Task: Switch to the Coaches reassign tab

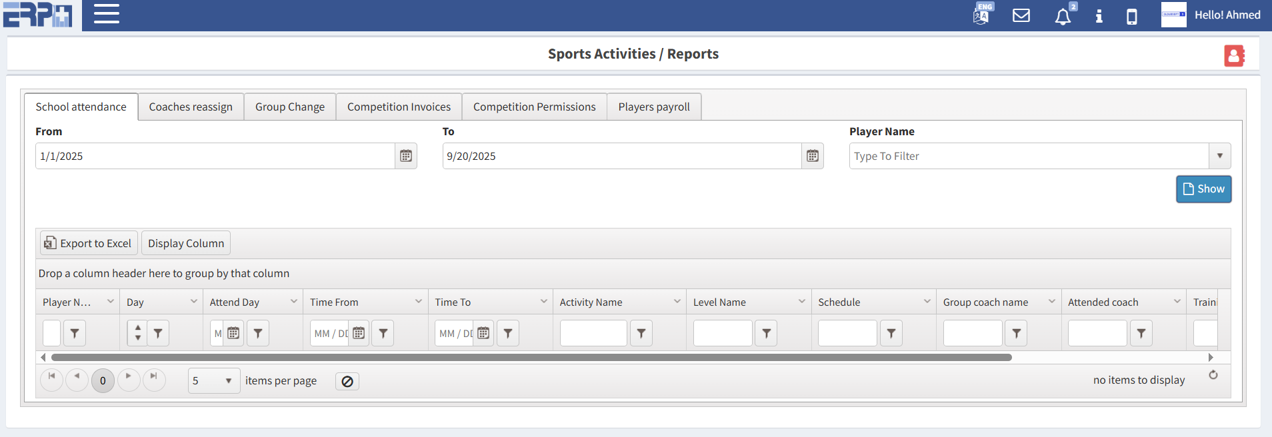Action: pyautogui.click(x=191, y=107)
